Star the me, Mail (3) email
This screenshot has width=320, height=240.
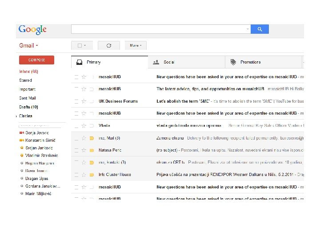[84, 138]
